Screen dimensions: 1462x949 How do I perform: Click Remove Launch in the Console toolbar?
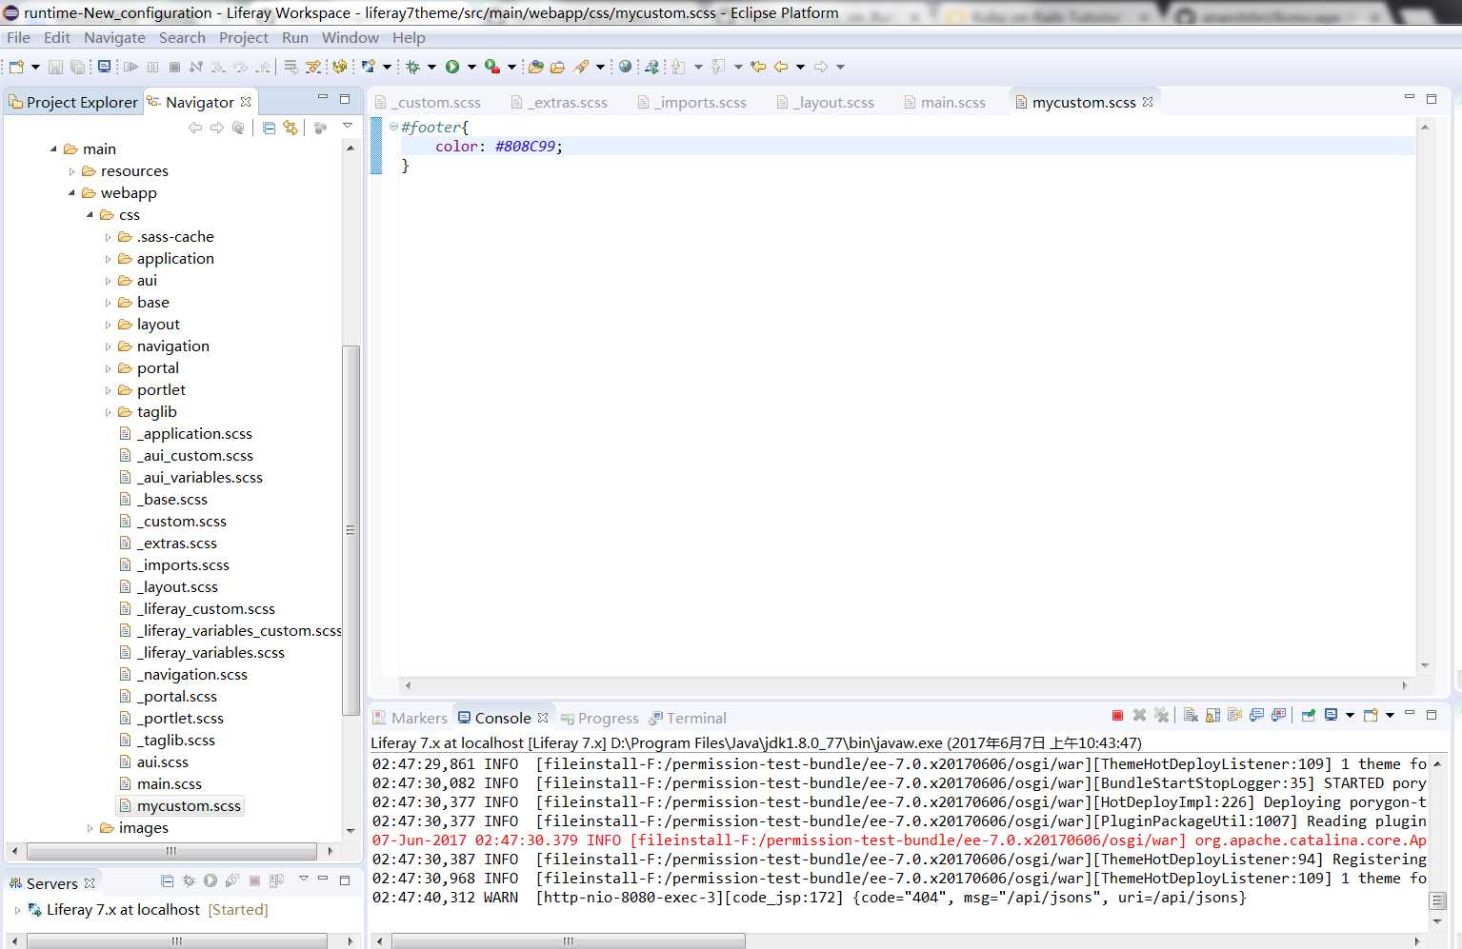click(1140, 716)
